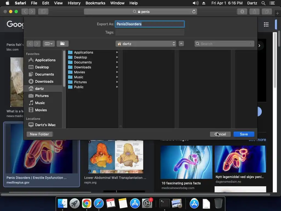Open 10 fascinating penis facts result
The image size is (281, 211).
(186, 168)
